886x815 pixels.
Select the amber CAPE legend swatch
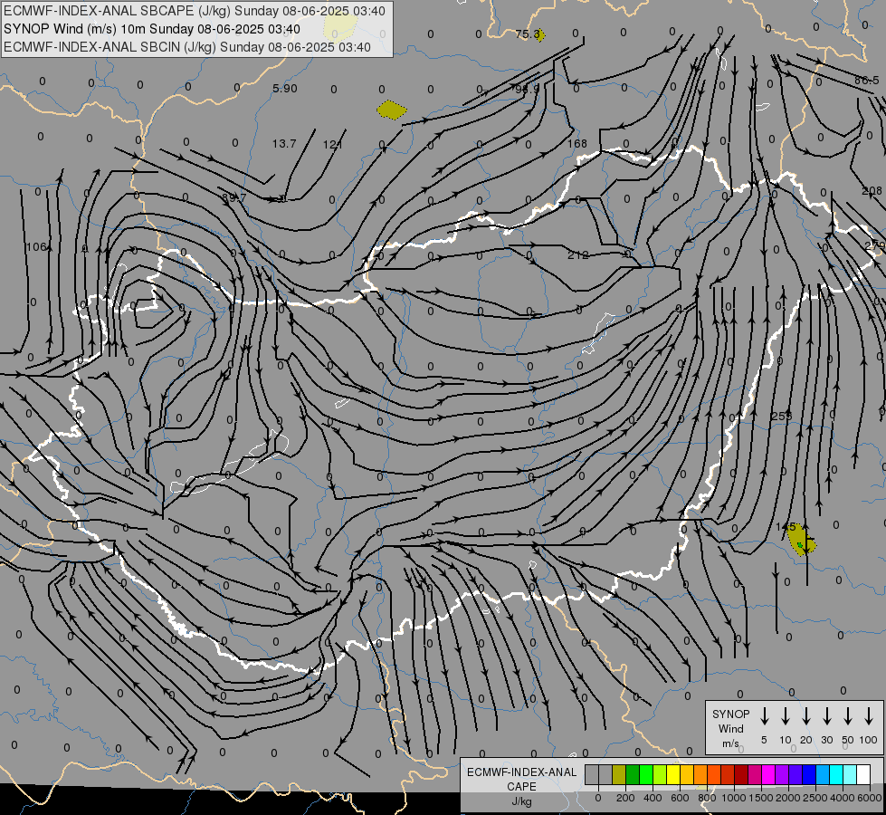tap(687, 774)
